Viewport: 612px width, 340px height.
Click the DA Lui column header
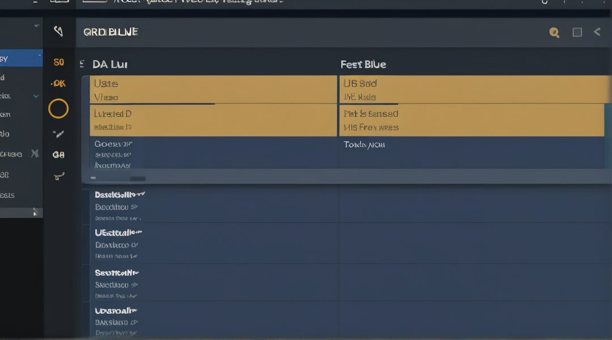pos(109,65)
